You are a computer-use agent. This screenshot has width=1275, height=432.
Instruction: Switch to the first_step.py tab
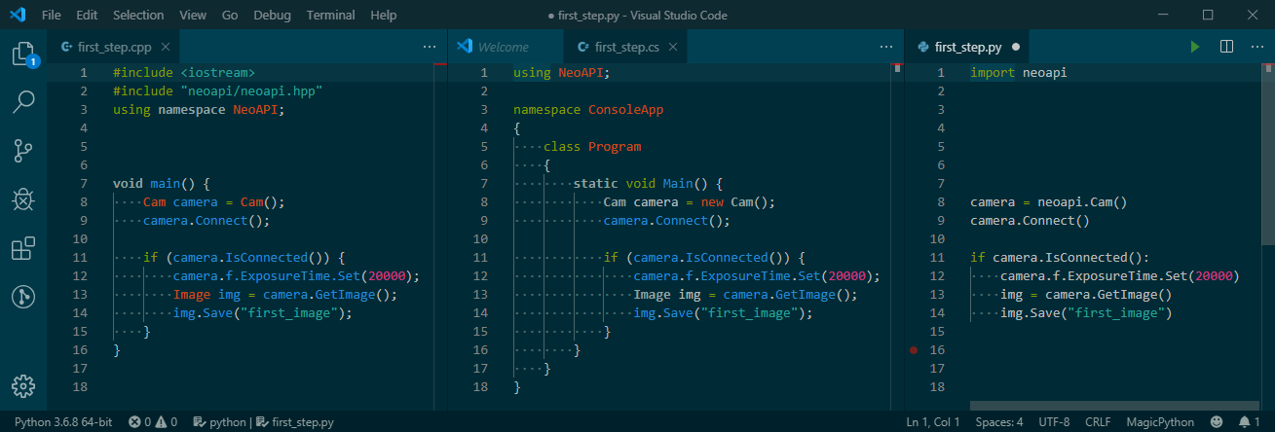[x=967, y=47]
